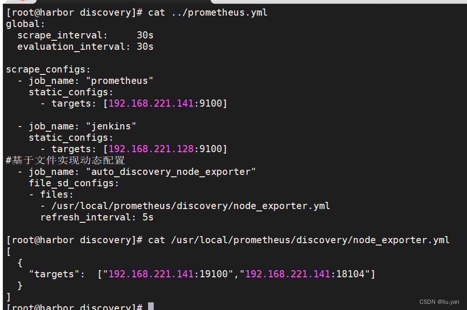Click the 'refresh_interval: 5s' line
Image resolution: width=467 pixels, height=310 pixels.
(97, 218)
